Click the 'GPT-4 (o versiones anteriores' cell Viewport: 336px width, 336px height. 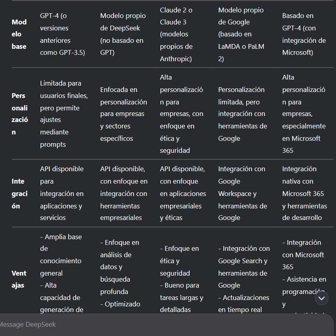[x=63, y=34]
